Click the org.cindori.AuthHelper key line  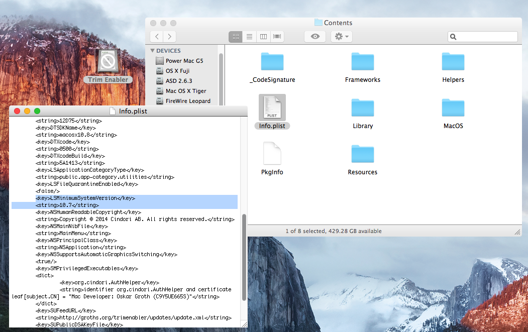point(110,282)
